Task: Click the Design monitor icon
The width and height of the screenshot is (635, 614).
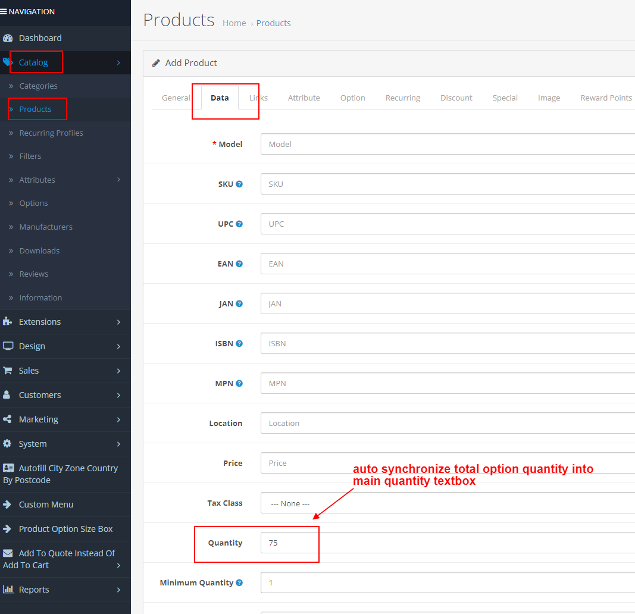Action: pyautogui.click(x=9, y=346)
